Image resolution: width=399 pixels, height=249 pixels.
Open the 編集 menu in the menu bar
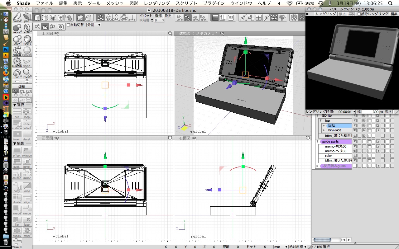[63, 3]
